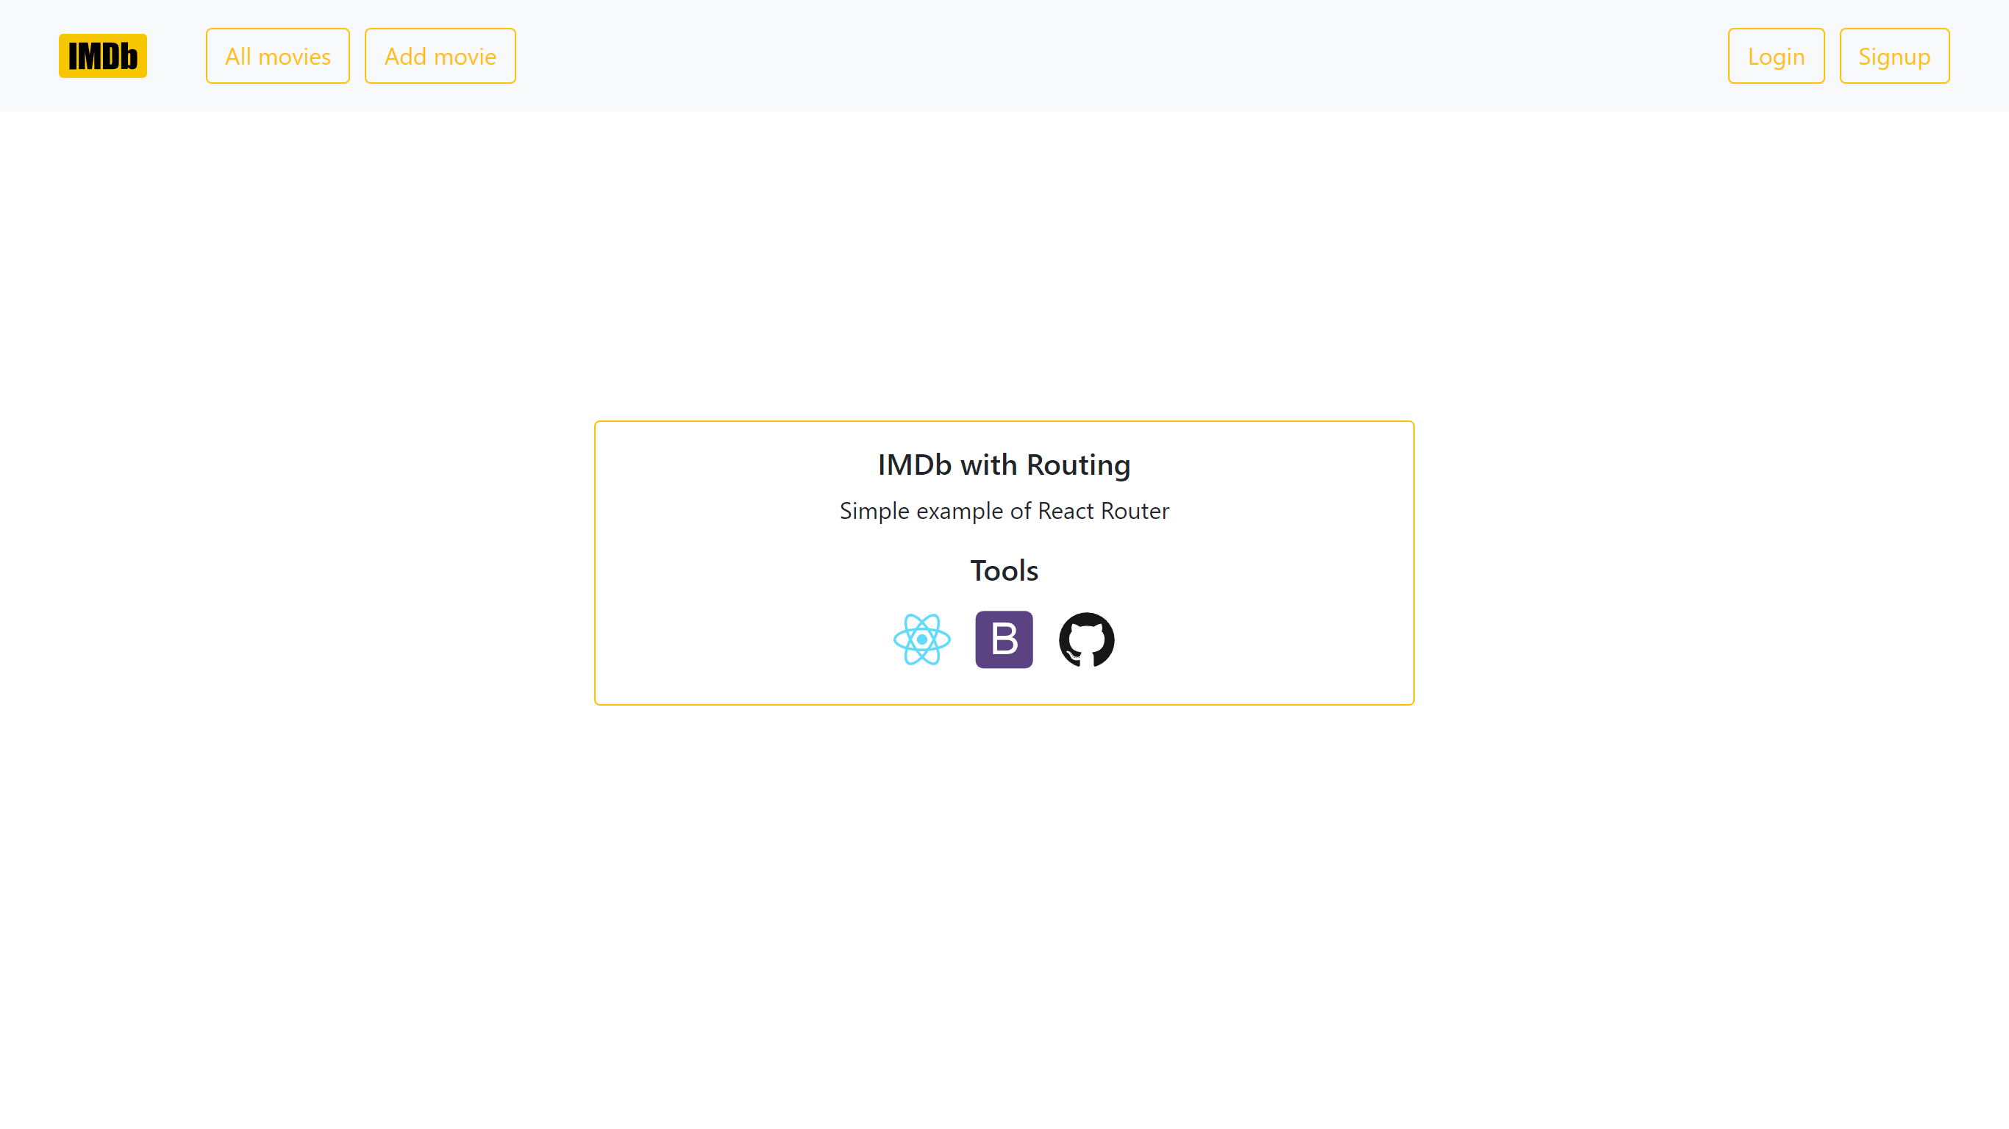Click the React atom logo icon

pos(921,639)
